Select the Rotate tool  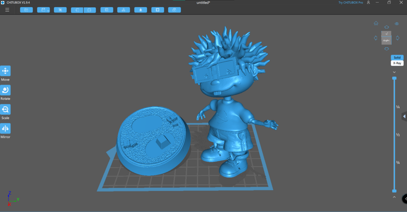click(x=5, y=90)
